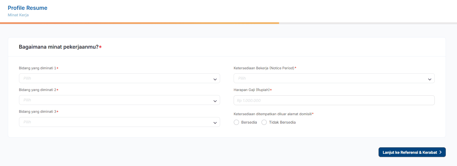The image size is (457, 166).
Task: Expand the Bidang yang diminati 2 select field
Action: 114,100
